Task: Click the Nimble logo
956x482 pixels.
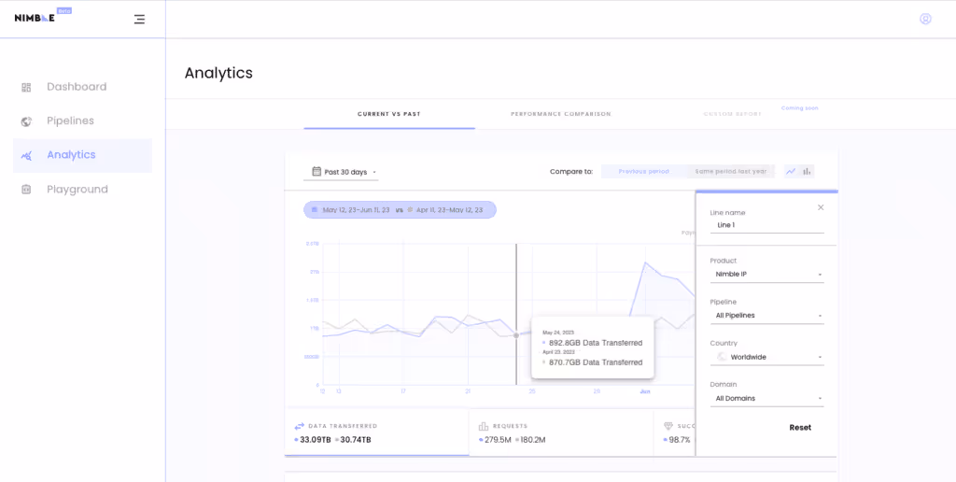Action: [35, 18]
